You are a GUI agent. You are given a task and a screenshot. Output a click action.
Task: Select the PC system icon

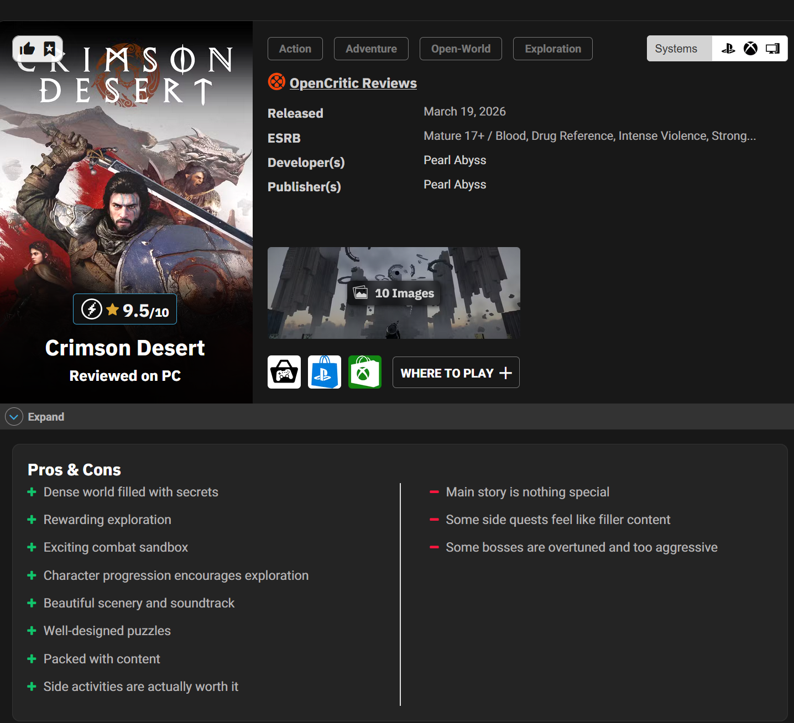coord(772,49)
